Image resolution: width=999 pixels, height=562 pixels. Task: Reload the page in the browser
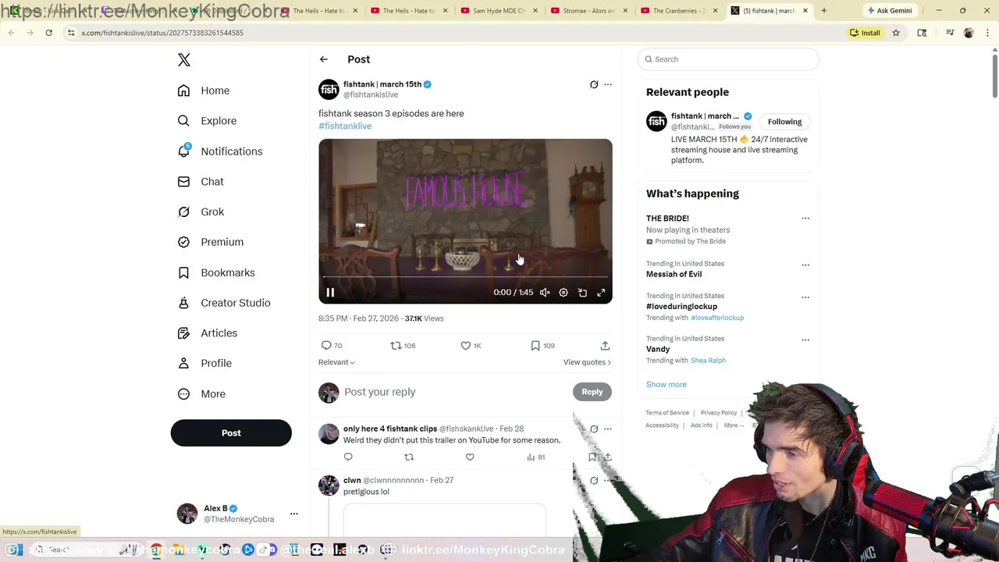(x=48, y=33)
